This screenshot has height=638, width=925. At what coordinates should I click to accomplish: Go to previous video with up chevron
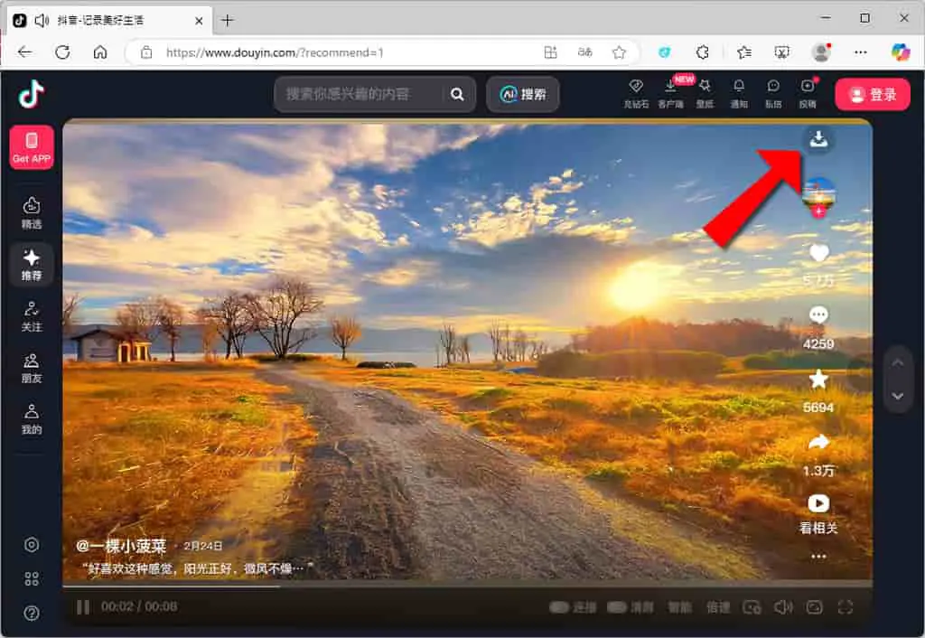(x=897, y=362)
